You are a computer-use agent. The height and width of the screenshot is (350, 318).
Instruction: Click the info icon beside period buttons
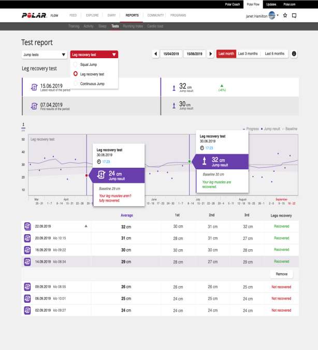(294, 53)
